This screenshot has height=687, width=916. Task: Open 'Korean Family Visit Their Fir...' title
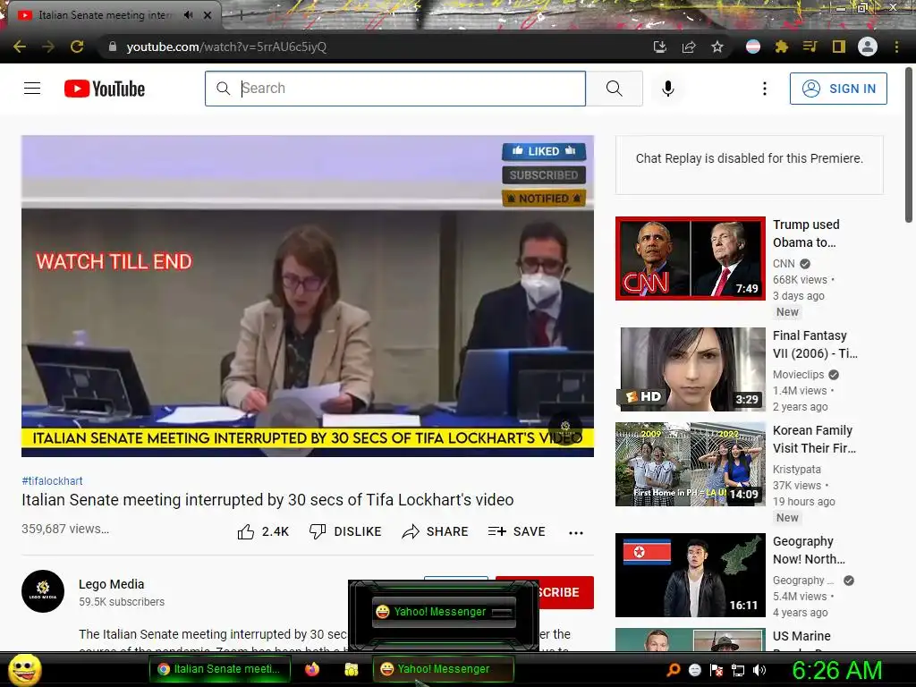tap(814, 438)
